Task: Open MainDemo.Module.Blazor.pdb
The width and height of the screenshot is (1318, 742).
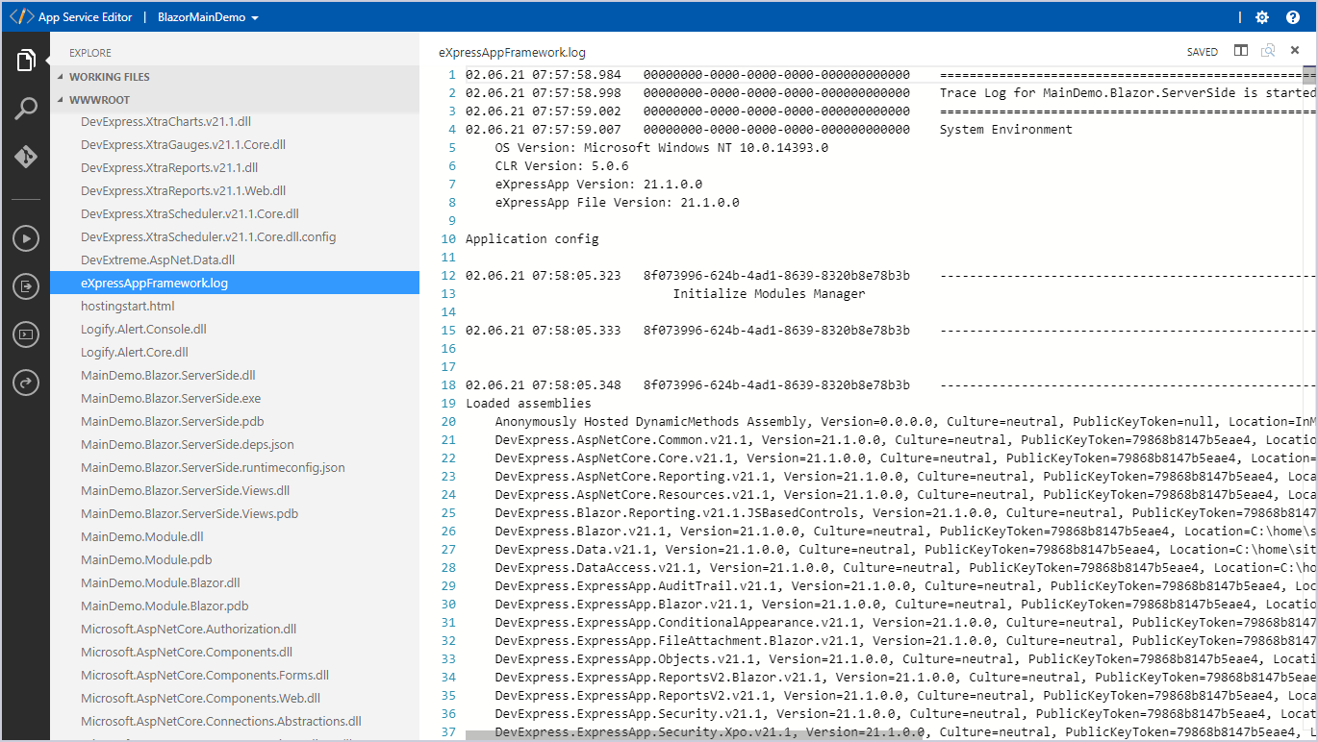Action: coord(165,606)
